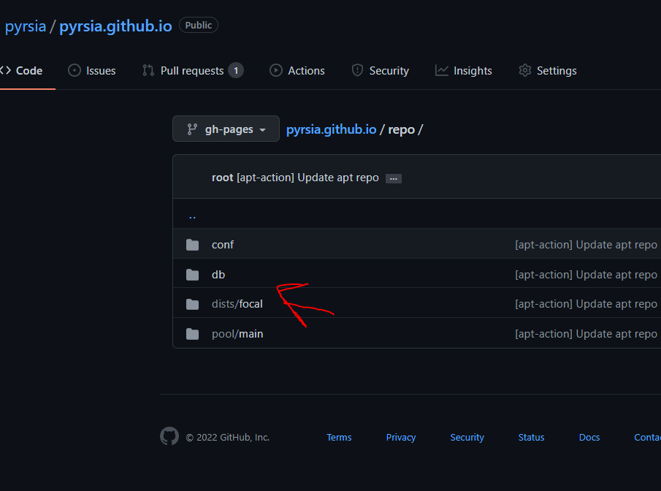
Task: Click the Settings gear icon
Action: coord(525,70)
